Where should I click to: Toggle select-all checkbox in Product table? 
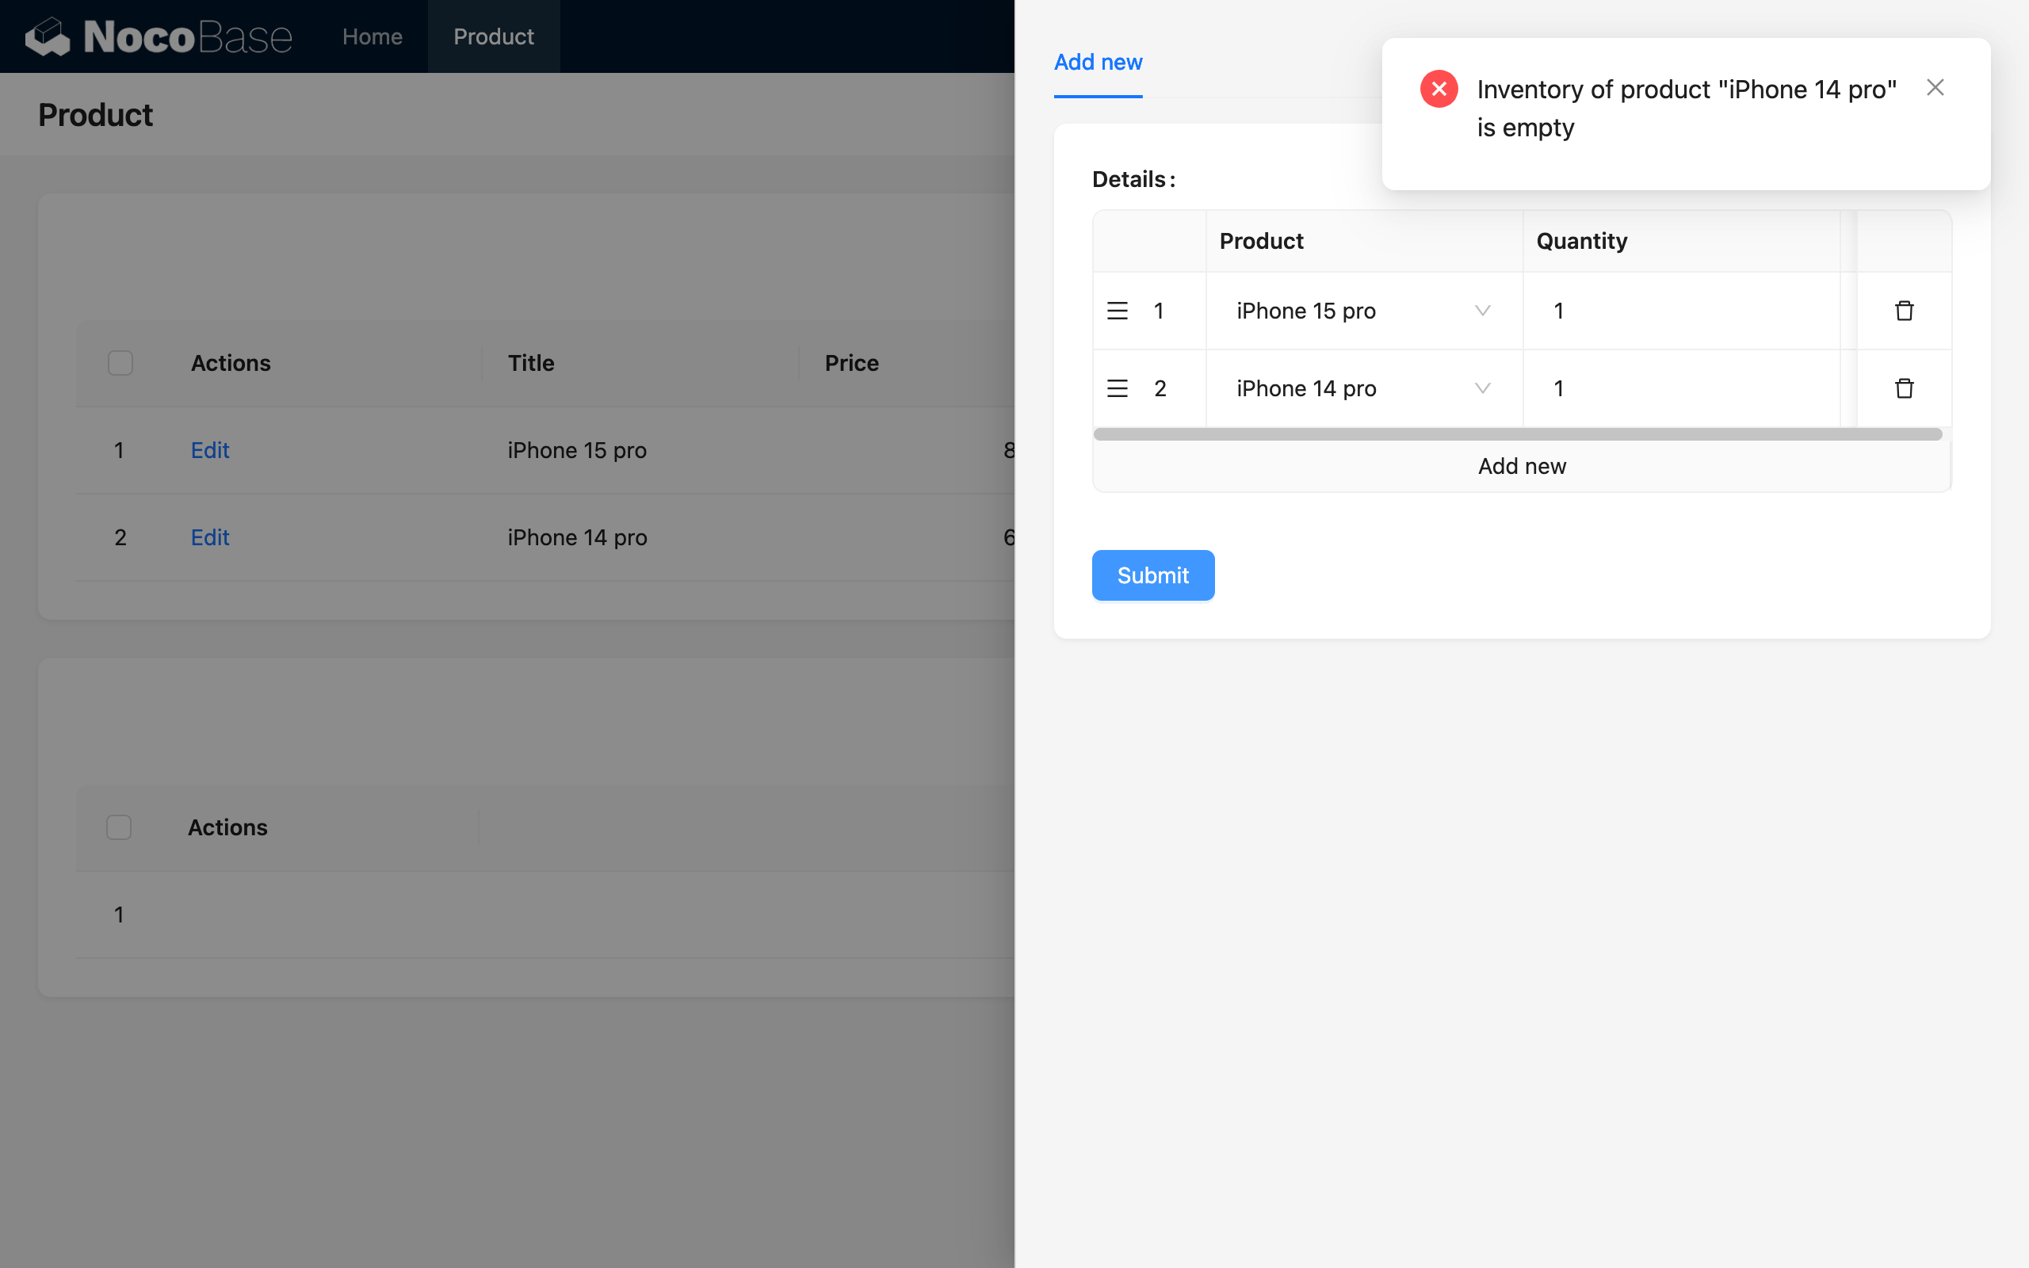point(120,363)
